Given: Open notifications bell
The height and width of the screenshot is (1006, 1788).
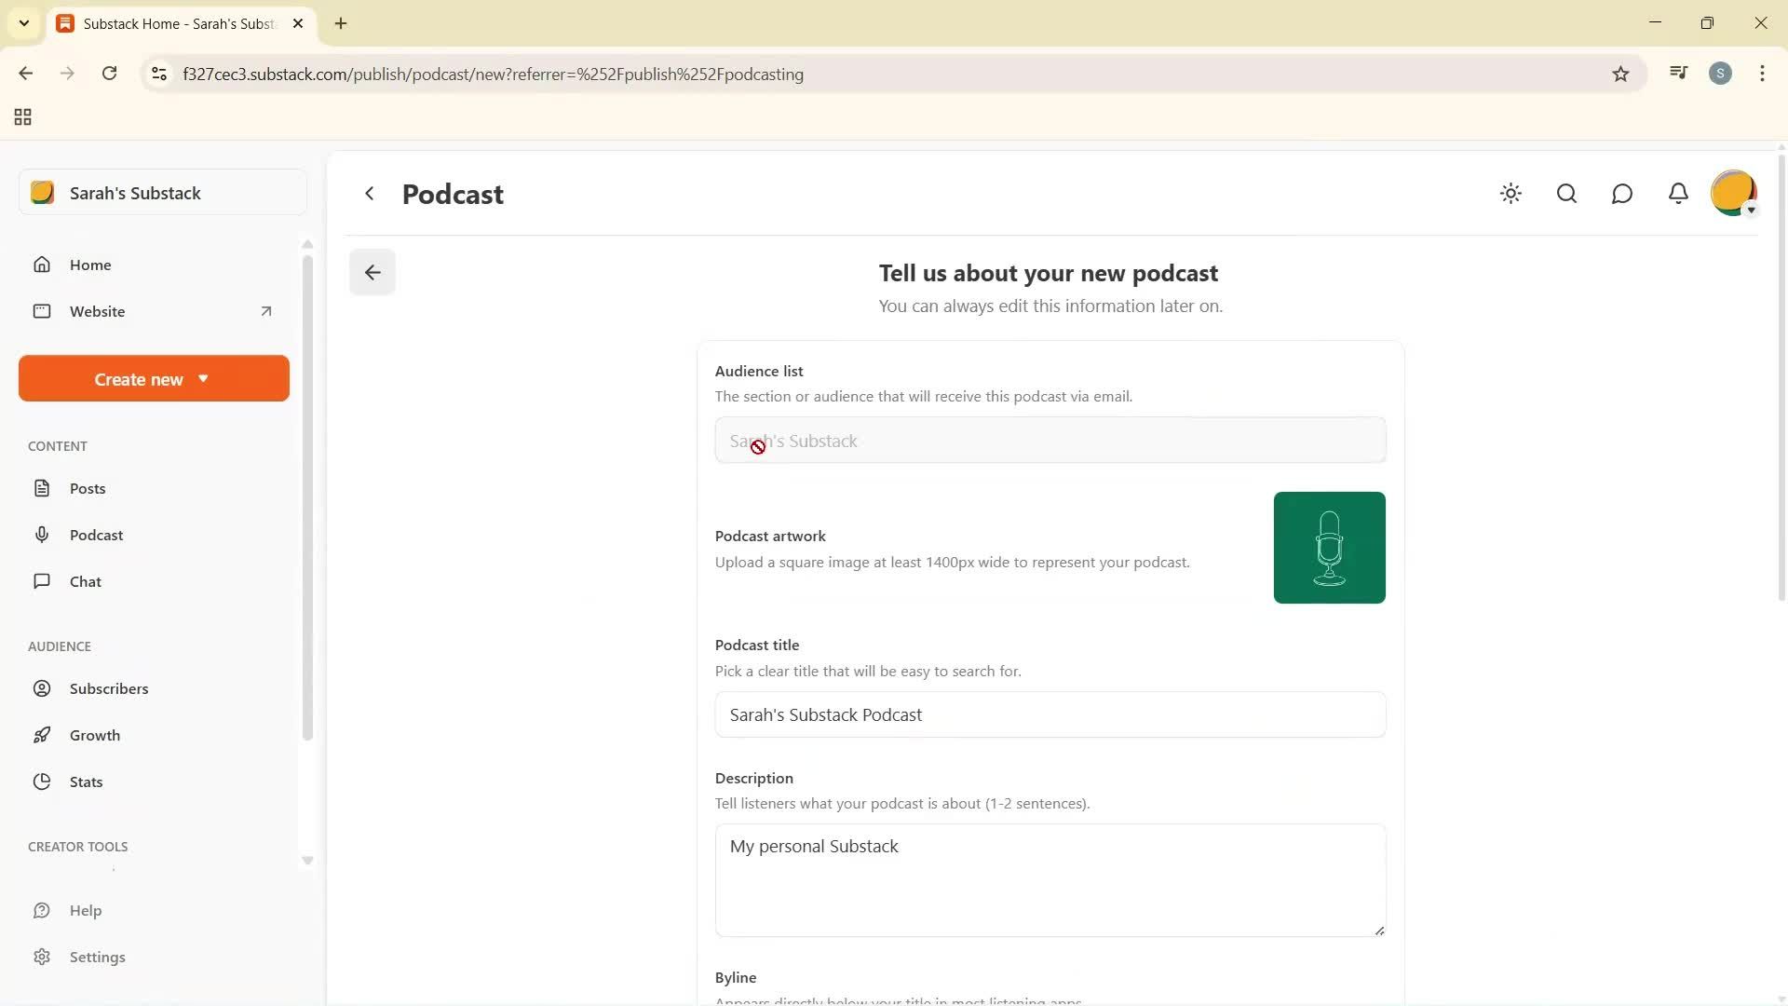Looking at the screenshot, I should 1677,194.
